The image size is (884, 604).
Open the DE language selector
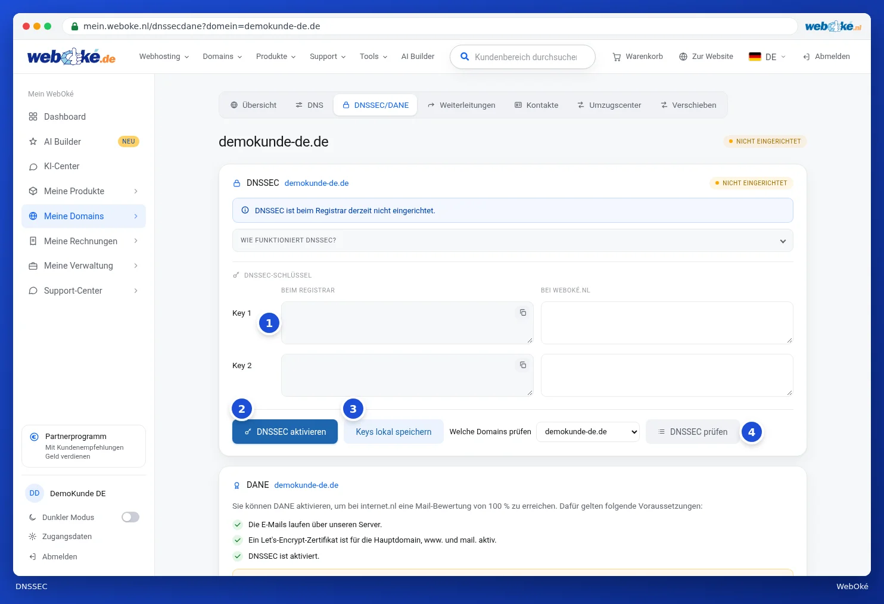click(768, 57)
